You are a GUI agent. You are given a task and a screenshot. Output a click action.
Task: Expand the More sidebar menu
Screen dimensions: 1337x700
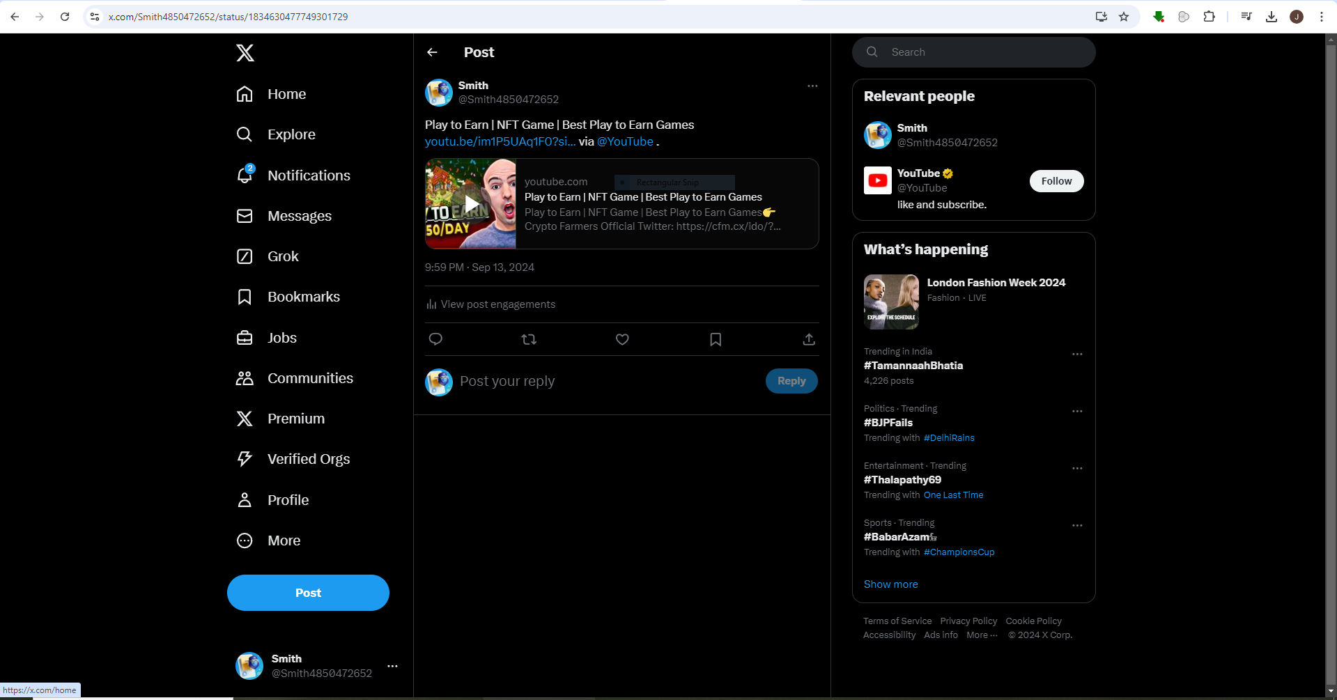(269, 540)
